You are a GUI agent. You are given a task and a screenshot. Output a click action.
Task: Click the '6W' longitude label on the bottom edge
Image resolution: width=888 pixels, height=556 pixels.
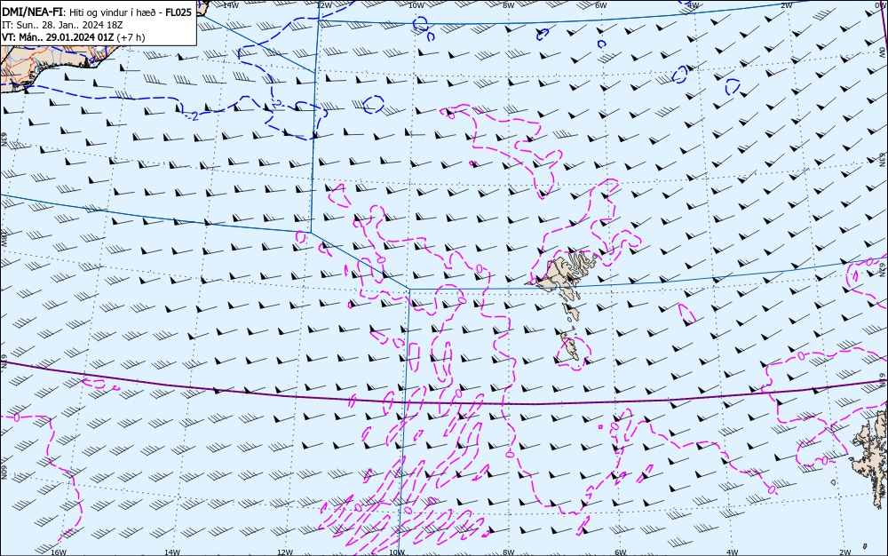(x=621, y=552)
